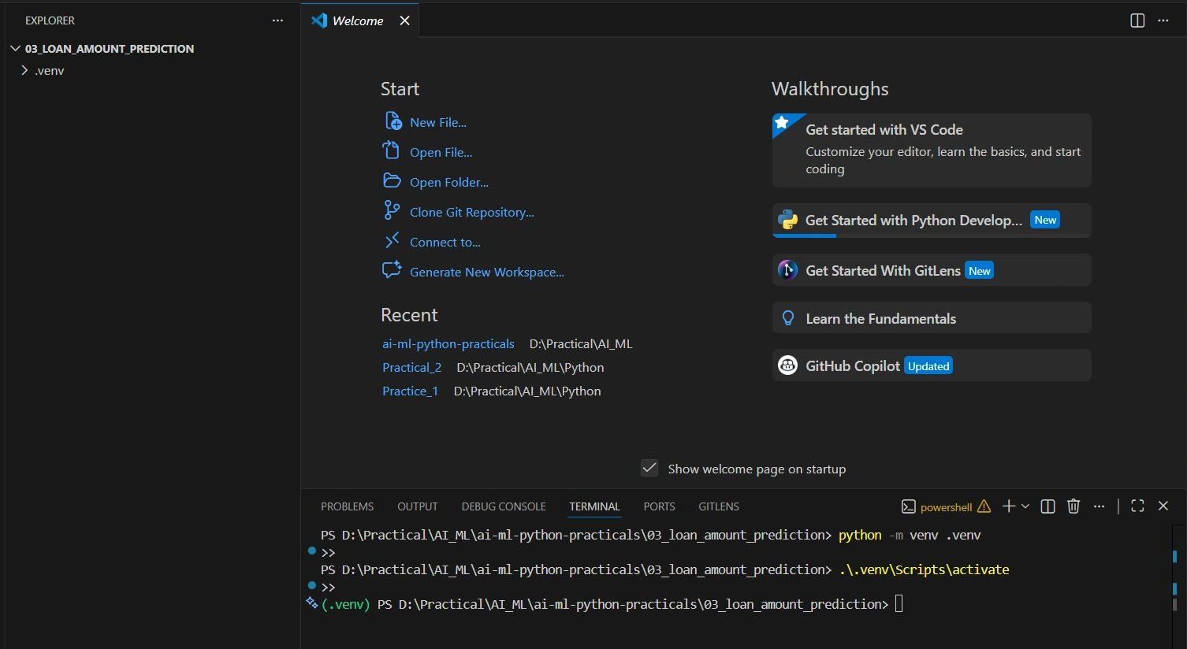Open recent folder Practice_1
1187x649 pixels.
tap(410, 391)
